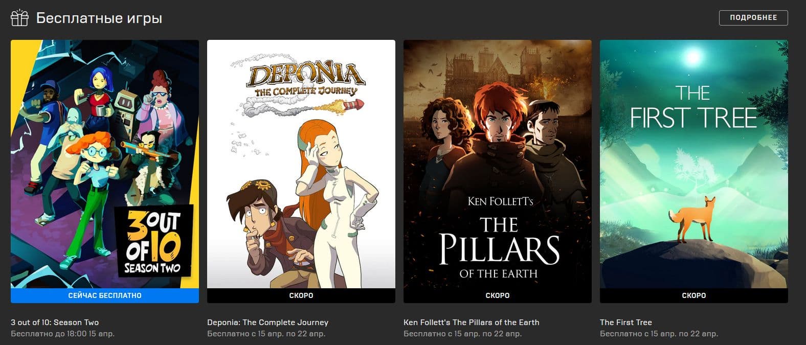This screenshot has width=806, height=345.
Task: Select the Deponia Complete Journey cover art
Action: [x=301, y=164]
